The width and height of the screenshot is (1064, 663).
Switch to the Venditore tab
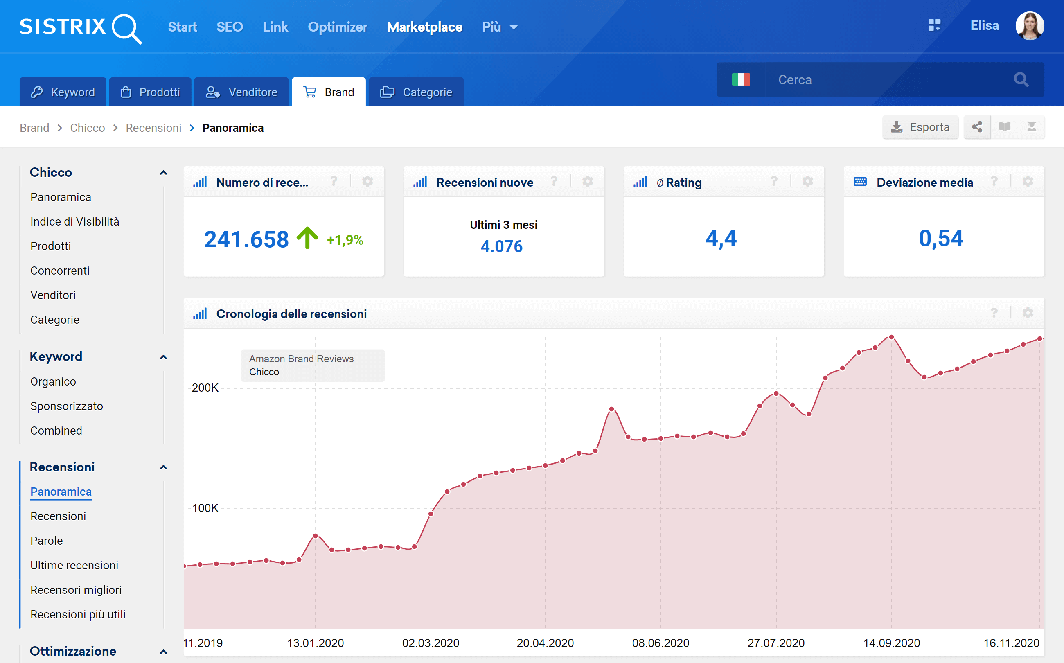[x=241, y=92]
